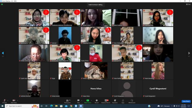
Task: Open Windows notification center
Action: [x=189, y=106]
